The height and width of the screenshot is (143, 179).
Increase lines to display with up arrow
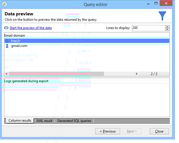click(167, 27)
